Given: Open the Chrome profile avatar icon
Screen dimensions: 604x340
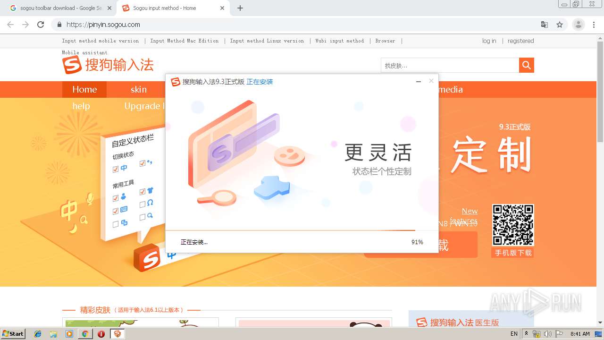Looking at the screenshot, I should (x=578, y=25).
